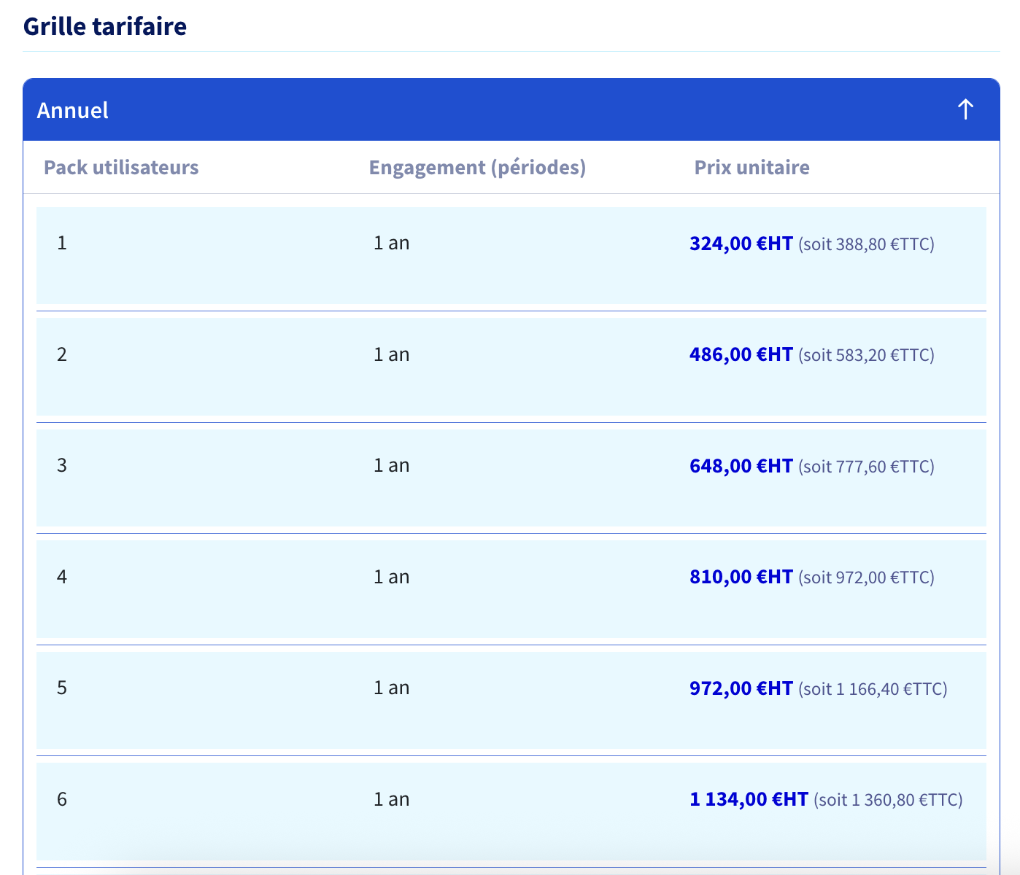Click the (soit 1 166,40 €TTC) amount
The height and width of the screenshot is (875, 1020).
click(873, 689)
